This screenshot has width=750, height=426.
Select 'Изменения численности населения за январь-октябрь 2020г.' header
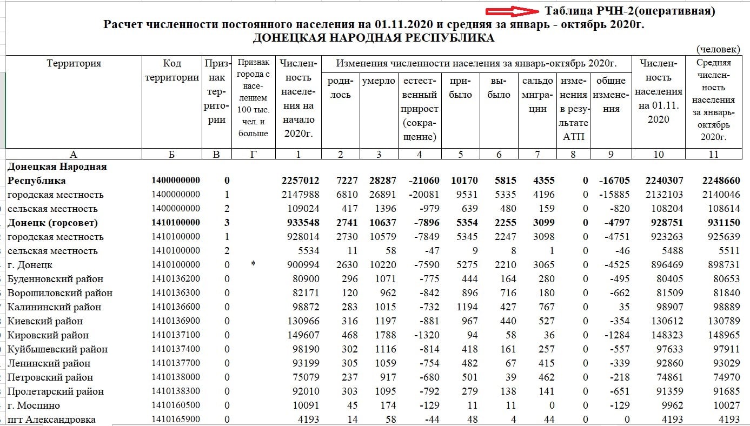476,63
